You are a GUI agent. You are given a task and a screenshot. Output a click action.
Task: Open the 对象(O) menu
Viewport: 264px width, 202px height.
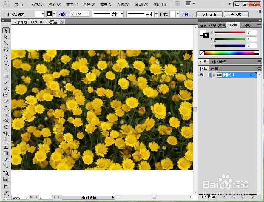55,4
